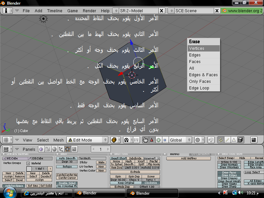
Task: Toggle the move-object-centers-only icon
Action: click(136, 140)
